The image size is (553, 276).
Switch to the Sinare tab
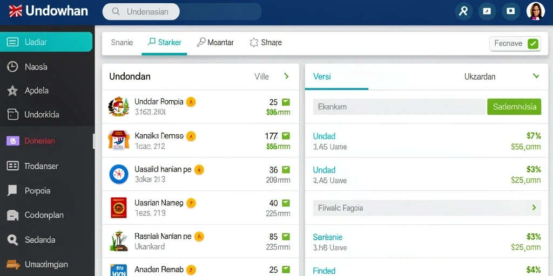[266, 43]
